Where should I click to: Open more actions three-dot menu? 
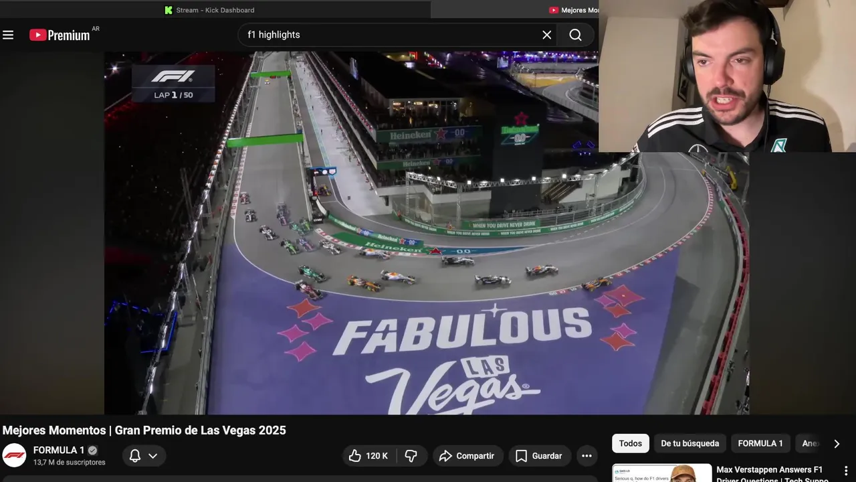point(586,456)
